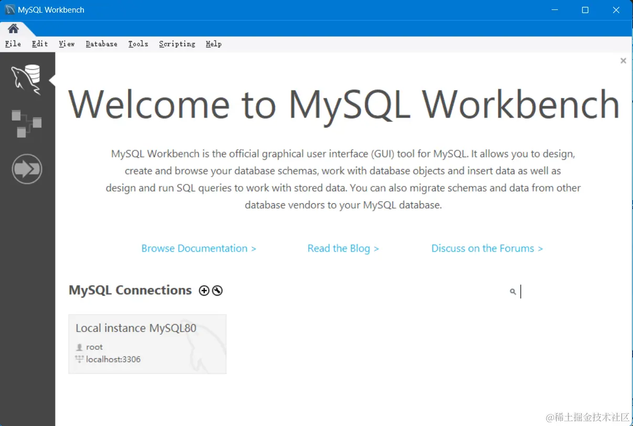Open Discuss on the Forums link
The height and width of the screenshot is (426, 633).
(487, 248)
